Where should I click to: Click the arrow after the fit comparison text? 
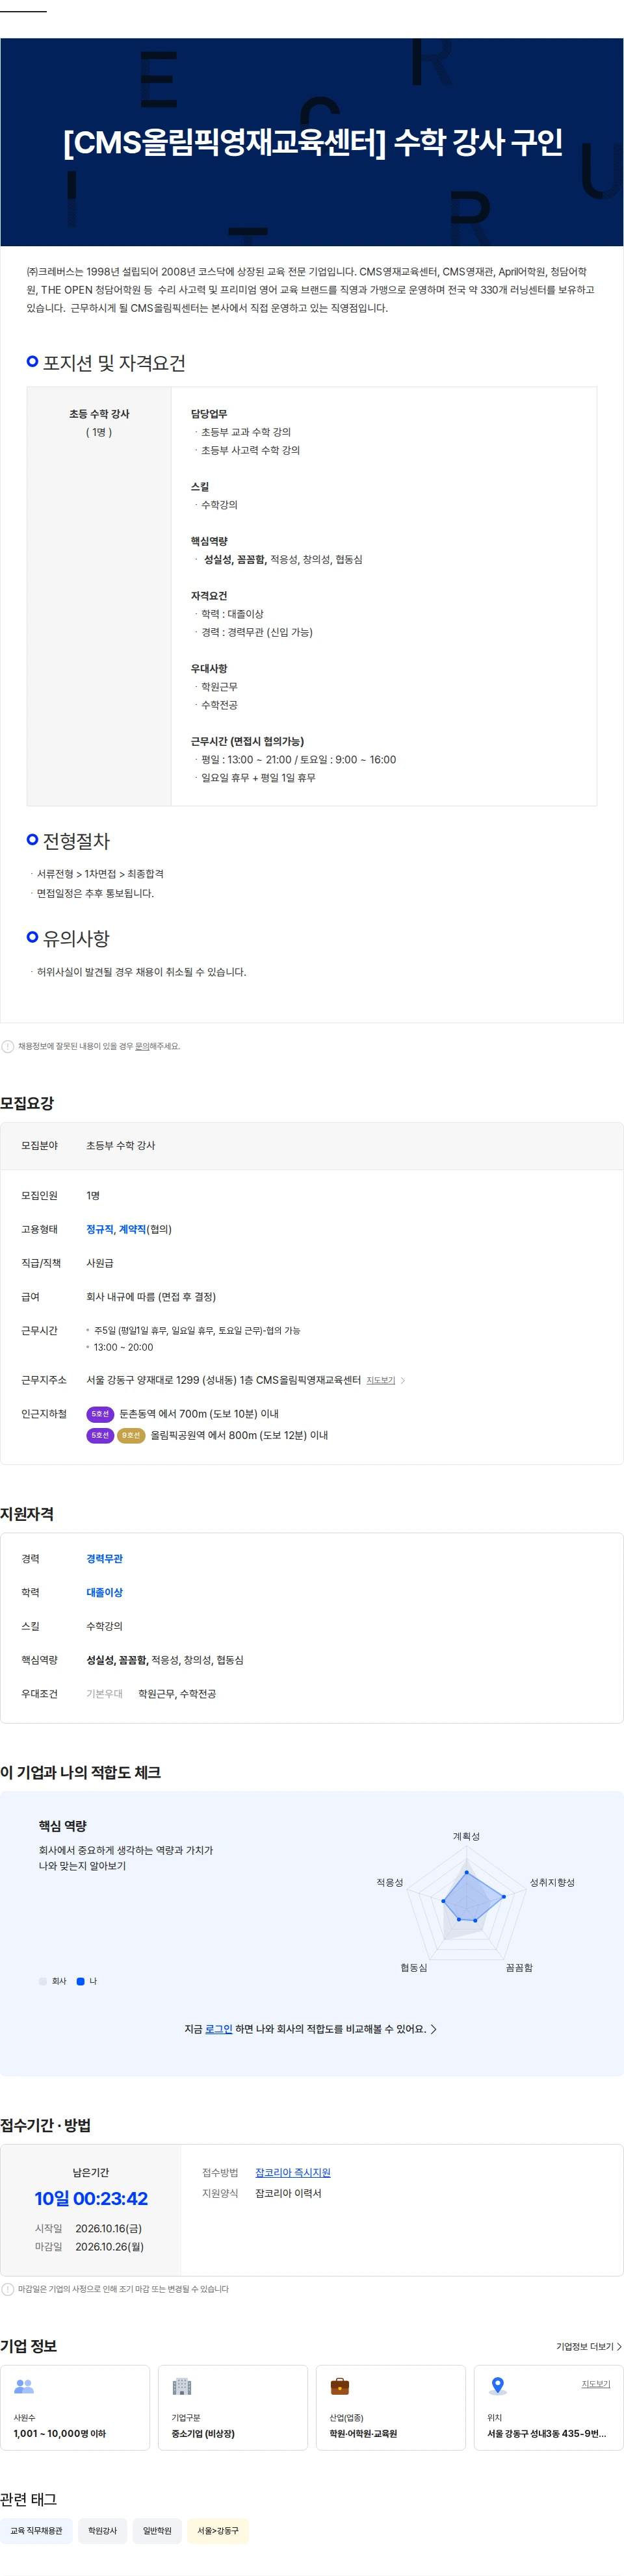pyautogui.click(x=433, y=2029)
